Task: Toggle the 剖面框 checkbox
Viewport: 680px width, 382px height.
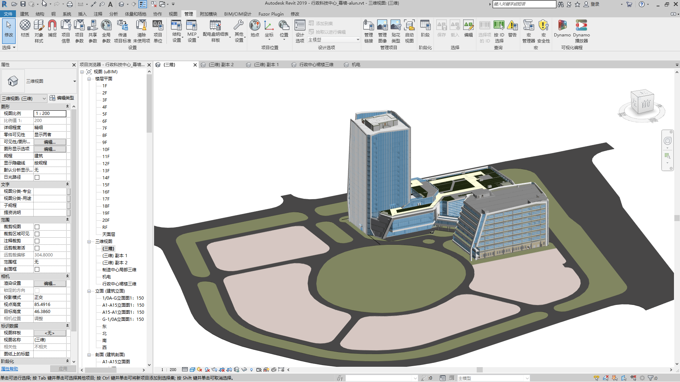Action: tap(37, 269)
